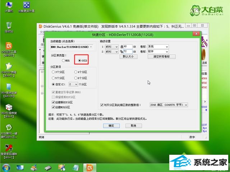Cancel the quick partition dialog
The width and height of the screenshot is (230, 172).
(133, 126)
